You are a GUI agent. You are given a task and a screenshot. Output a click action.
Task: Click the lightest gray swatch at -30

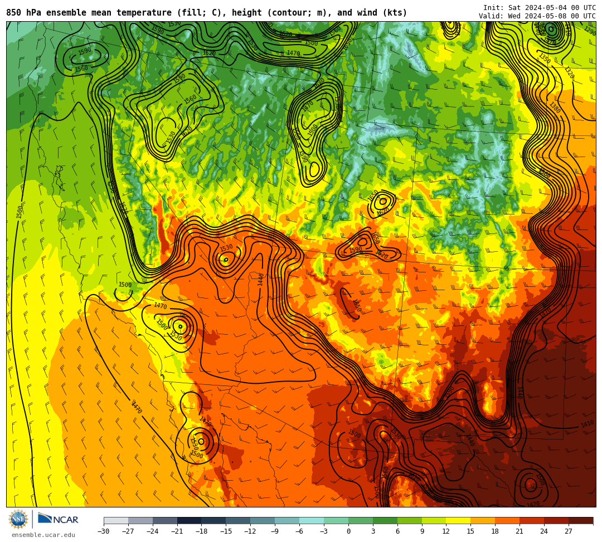point(116,520)
